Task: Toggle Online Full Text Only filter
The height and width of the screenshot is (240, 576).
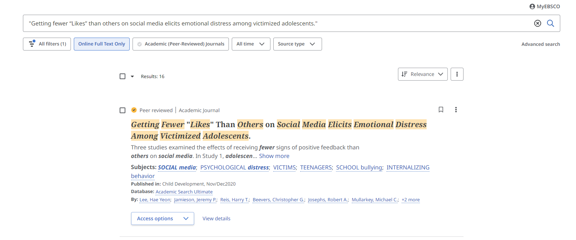Action: tap(102, 44)
